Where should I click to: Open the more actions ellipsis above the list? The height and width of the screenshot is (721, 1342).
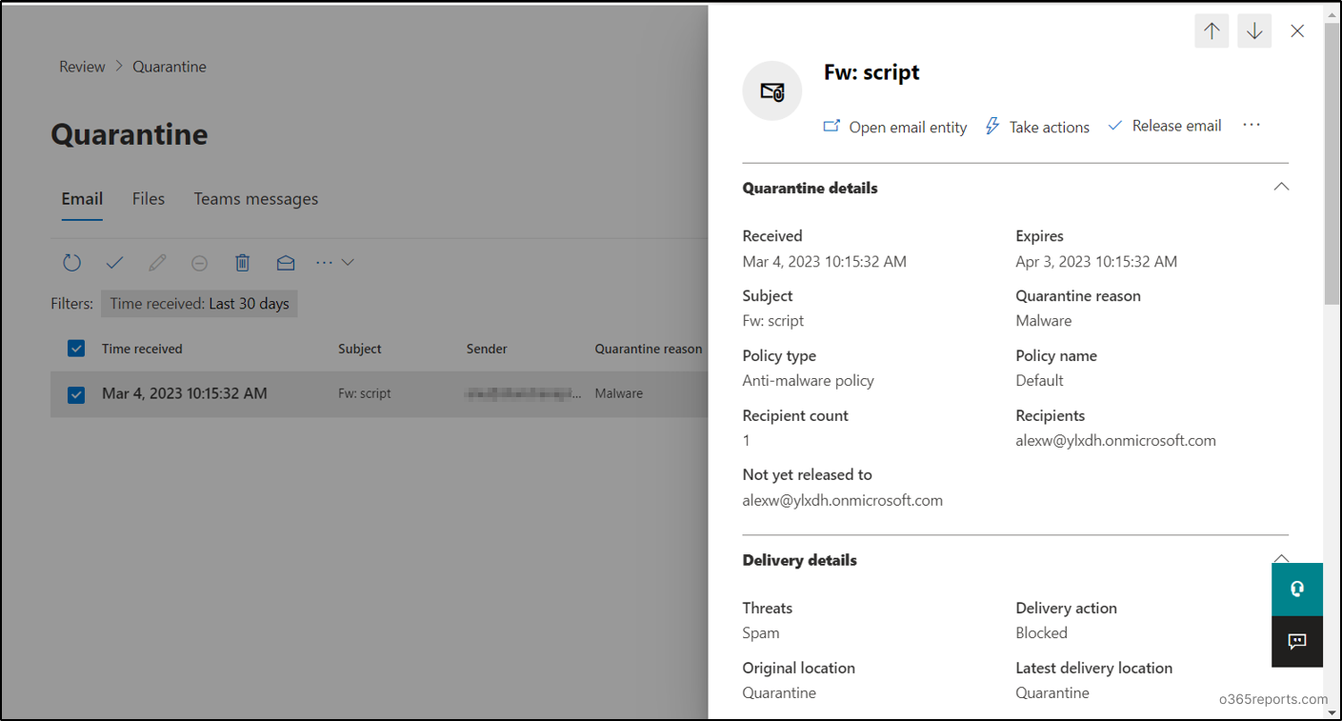click(323, 262)
